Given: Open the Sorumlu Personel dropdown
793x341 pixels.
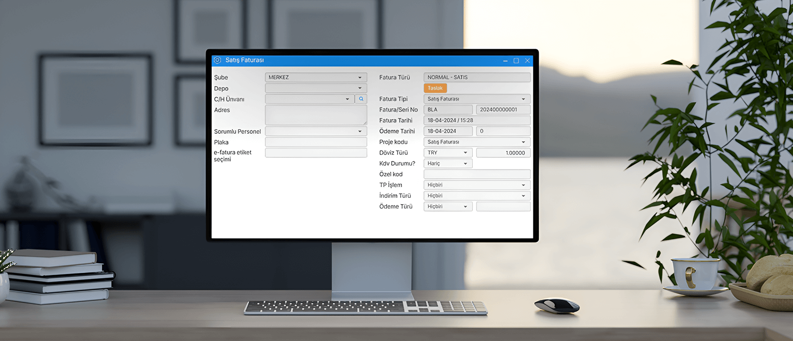Looking at the screenshot, I should pos(316,131).
